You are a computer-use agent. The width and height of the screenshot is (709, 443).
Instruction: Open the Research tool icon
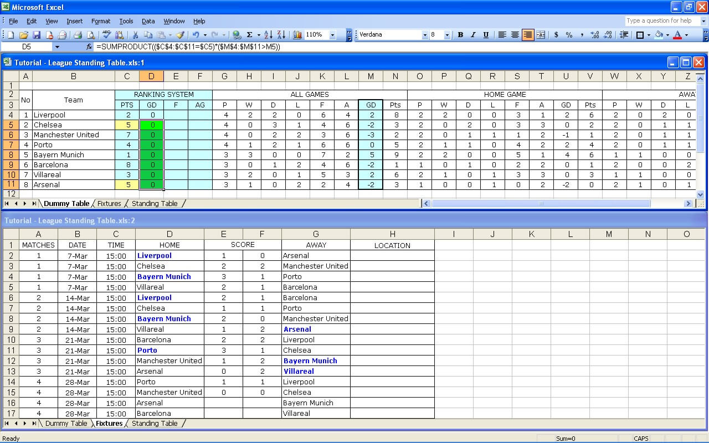120,35
